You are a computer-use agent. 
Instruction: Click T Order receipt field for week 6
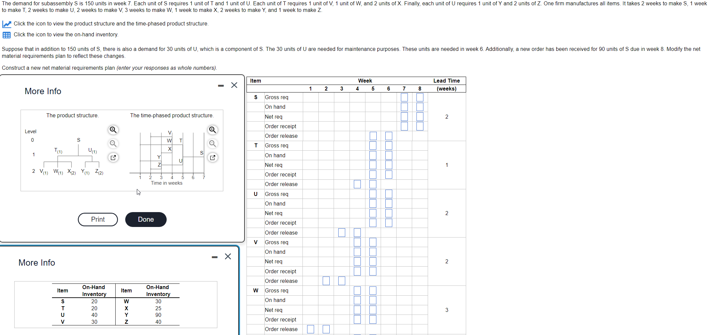pyautogui.click(x=389, y=174)
